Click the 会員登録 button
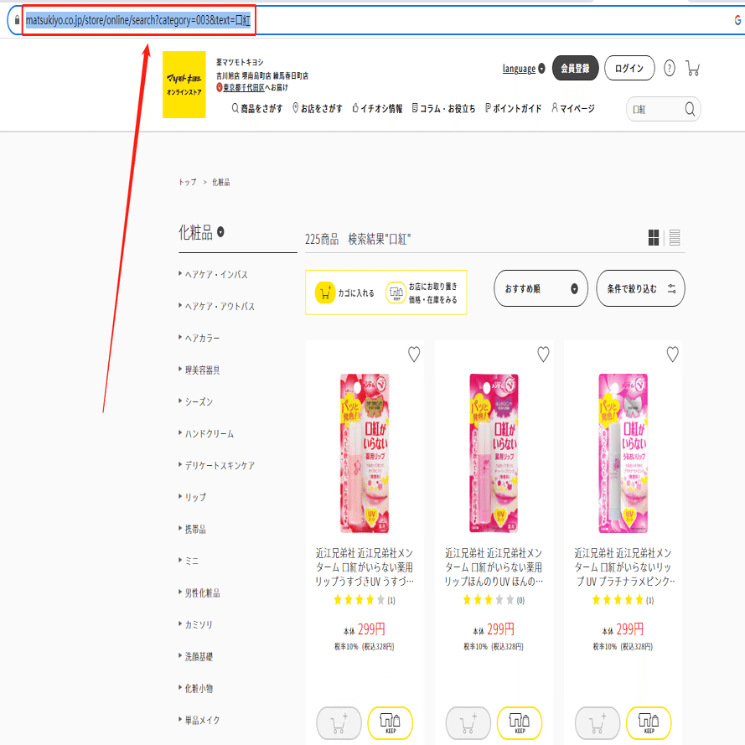 575,68
